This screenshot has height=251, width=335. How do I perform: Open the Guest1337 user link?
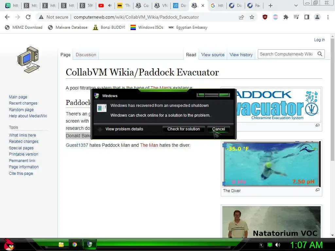click(77, 145)
